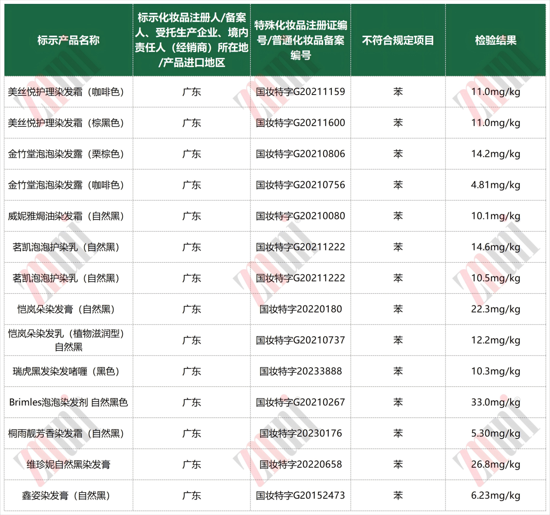
Task: Click "国妆特字G20211222" in the 10.5mg/kg row
Action: [300, 278]
